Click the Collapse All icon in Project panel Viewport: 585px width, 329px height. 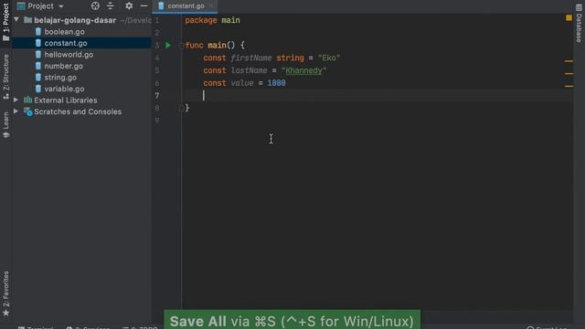[x=111, y=5]
